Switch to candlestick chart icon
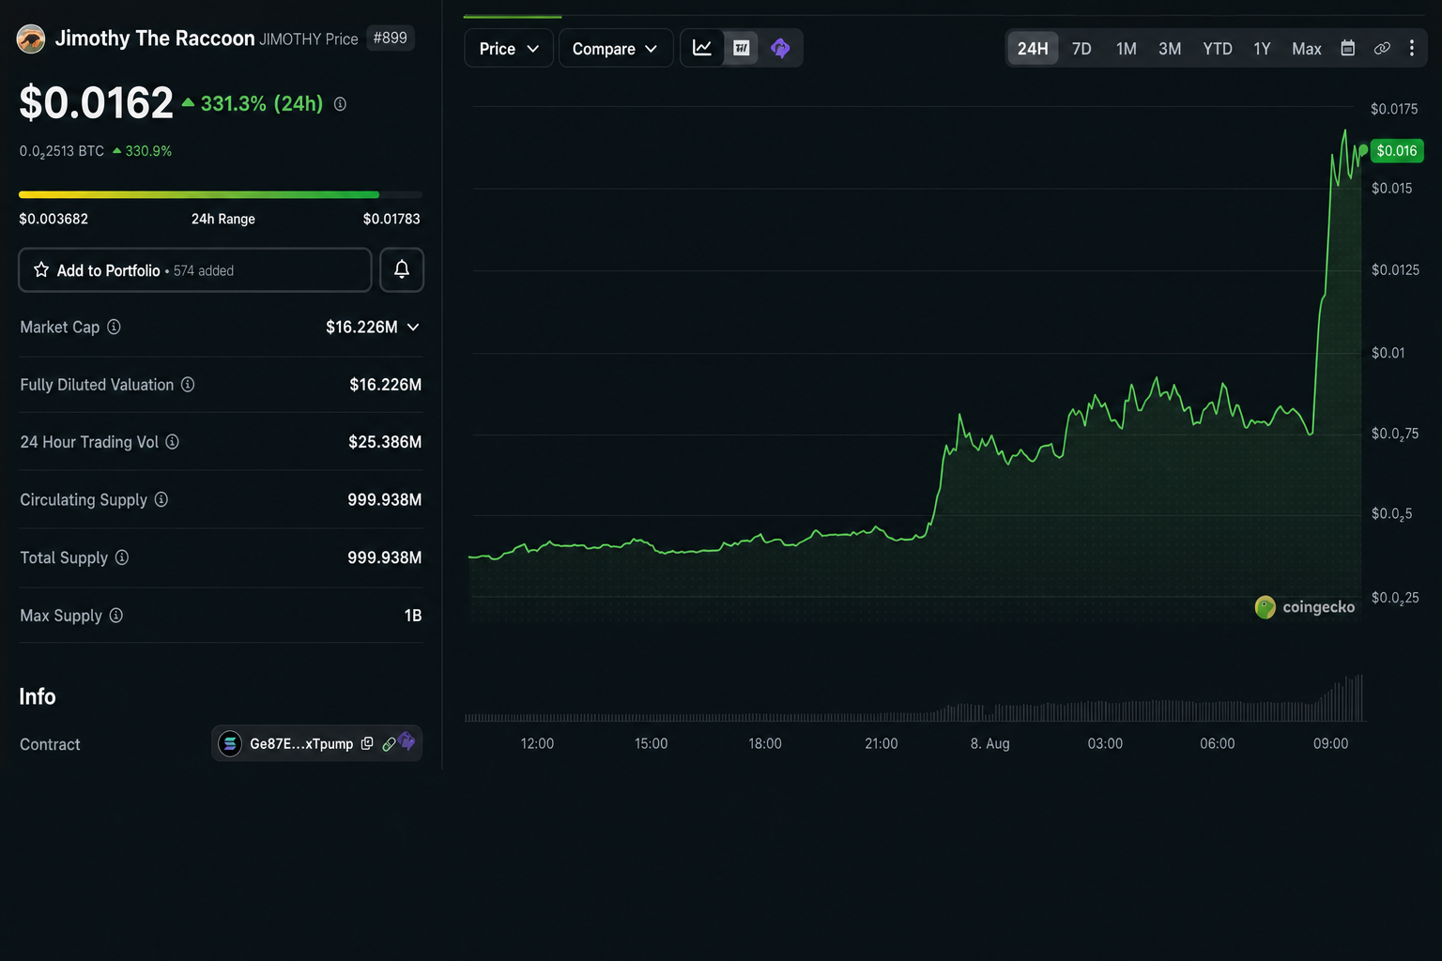The height and width of the screenshot is (961, 1442). [x=742, y=48]
